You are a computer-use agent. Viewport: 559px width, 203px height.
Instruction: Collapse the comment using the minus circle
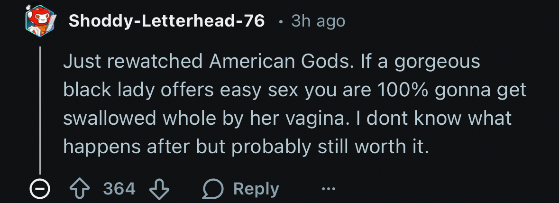[x=39, y=189]
